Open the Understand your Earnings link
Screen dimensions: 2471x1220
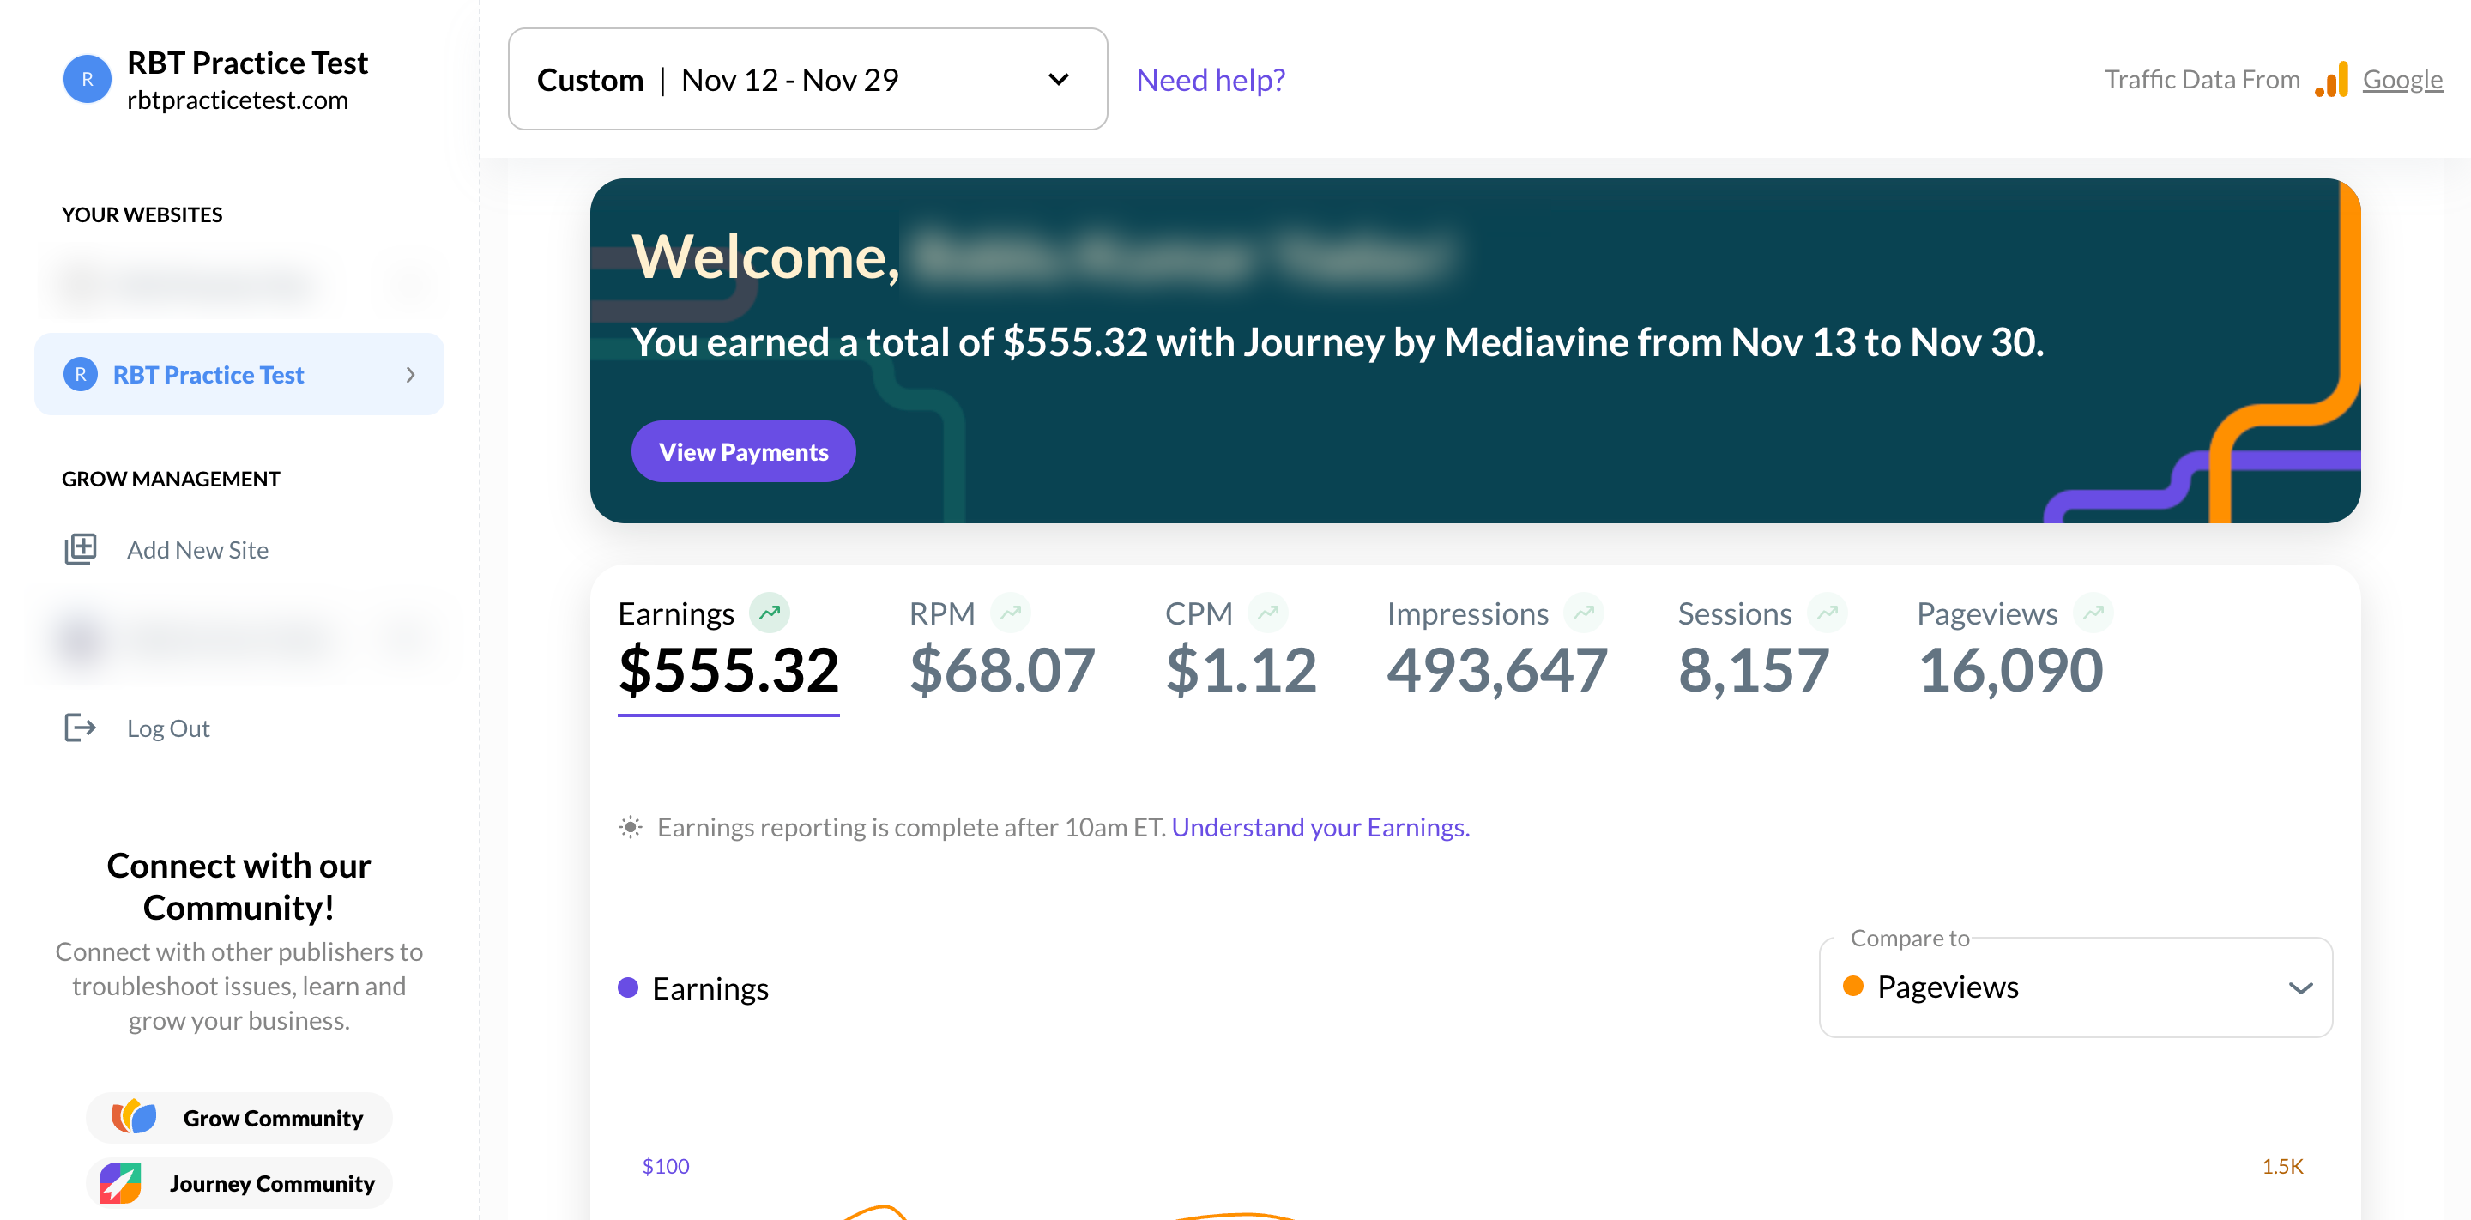pos(1321,827)
